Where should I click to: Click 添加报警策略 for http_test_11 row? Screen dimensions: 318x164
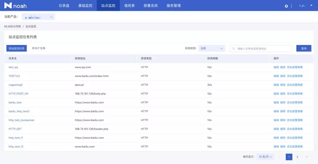295,138
